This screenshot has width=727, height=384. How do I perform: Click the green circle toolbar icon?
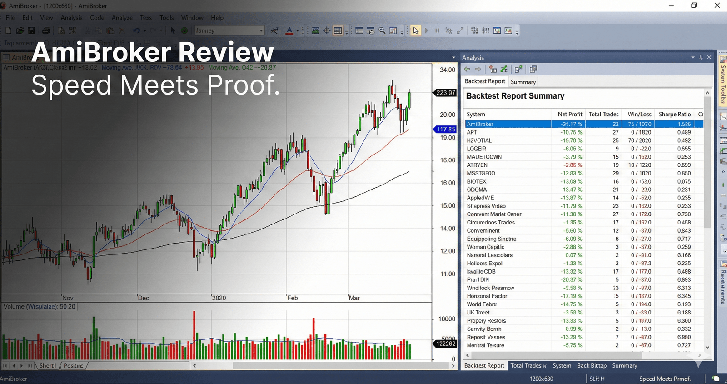pos(184,30)
